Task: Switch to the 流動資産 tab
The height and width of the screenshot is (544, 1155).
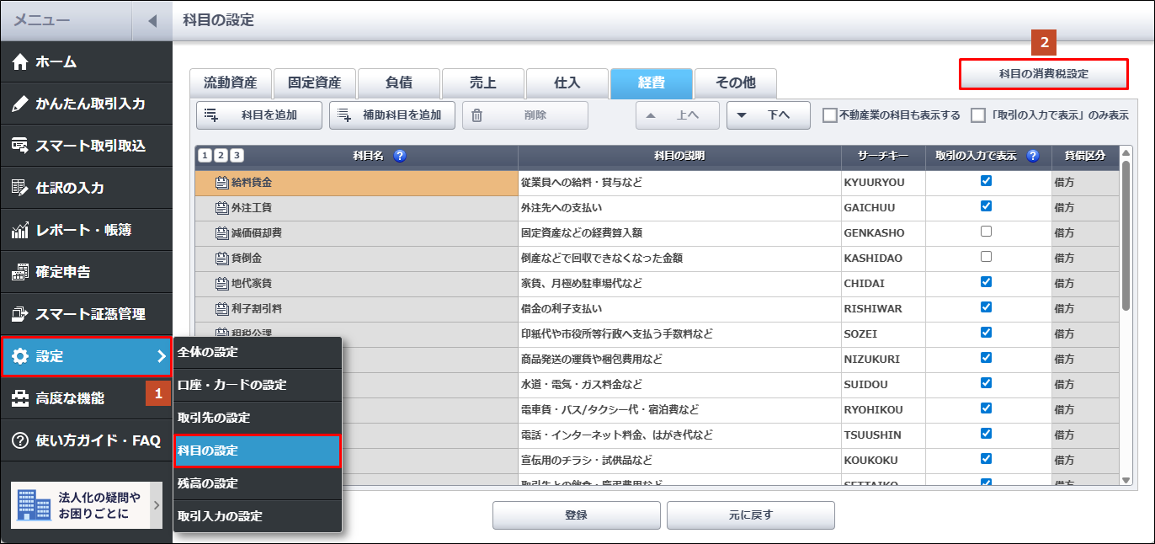Action: [231, 83]
